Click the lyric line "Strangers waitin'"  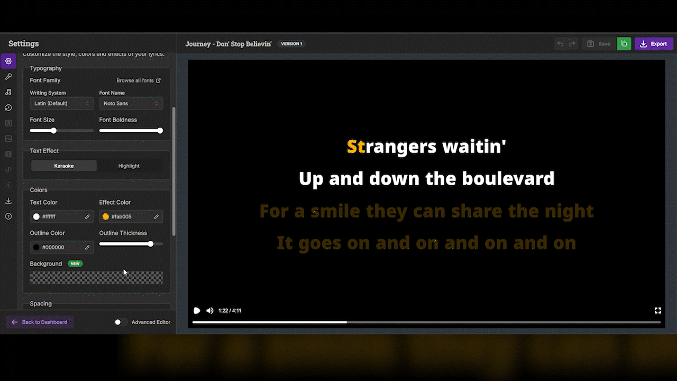click(426, 146)
